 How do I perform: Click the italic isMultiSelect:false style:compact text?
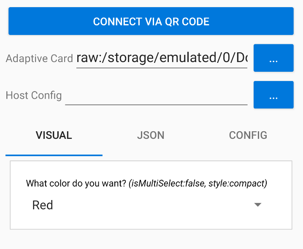[x=198, y=183]
